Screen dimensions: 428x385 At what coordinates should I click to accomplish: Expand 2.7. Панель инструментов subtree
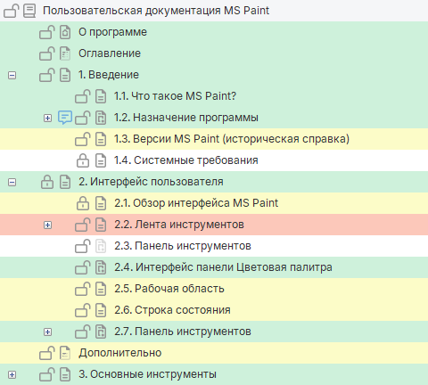[x=47, y=332]
